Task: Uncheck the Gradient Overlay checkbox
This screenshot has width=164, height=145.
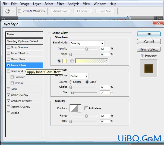Action: pyautogui.click(x=8, y=101)
